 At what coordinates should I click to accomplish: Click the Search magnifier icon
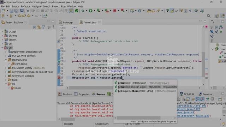click(209, 16)
